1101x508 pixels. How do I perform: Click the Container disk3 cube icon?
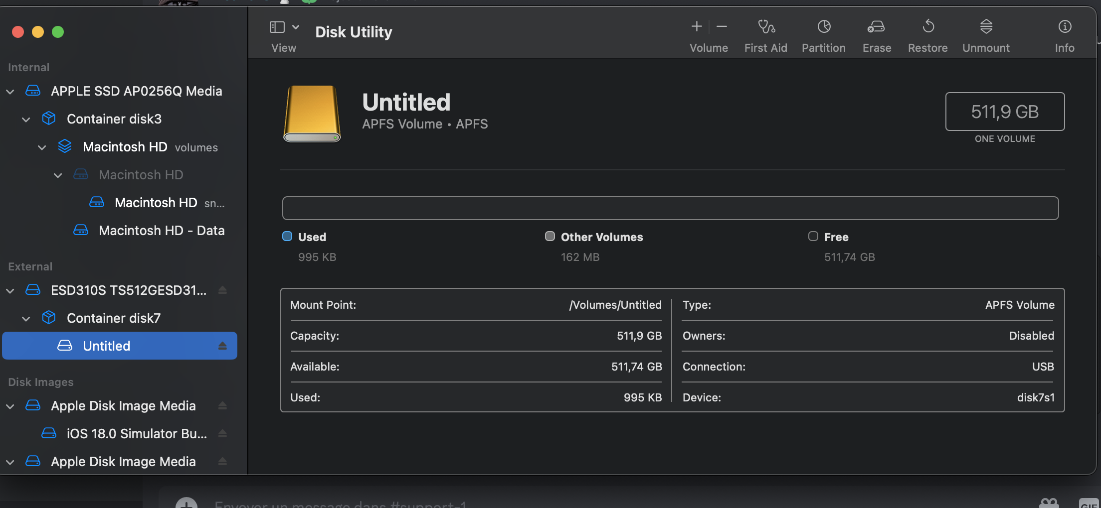(49, 119)
